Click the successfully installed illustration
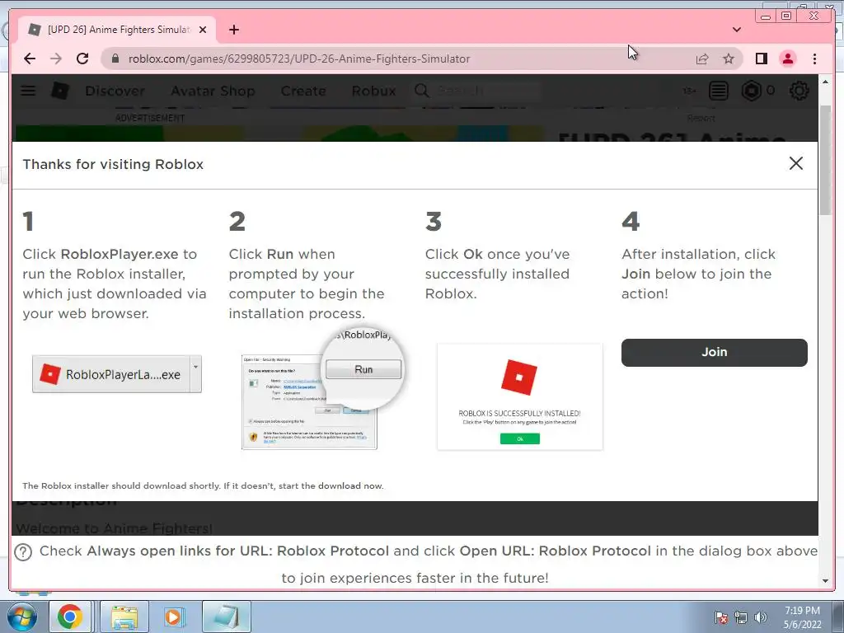 point(520,396)
